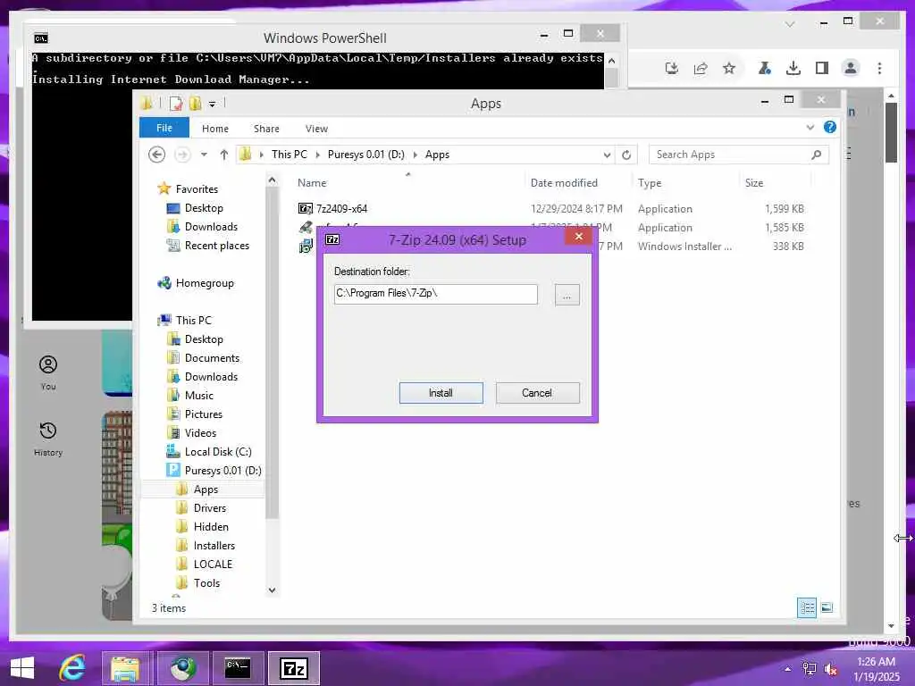Viewport: 915px width, 686px height.
Task: Open Desktop under Favorites
Action: [x=204, y=207]
